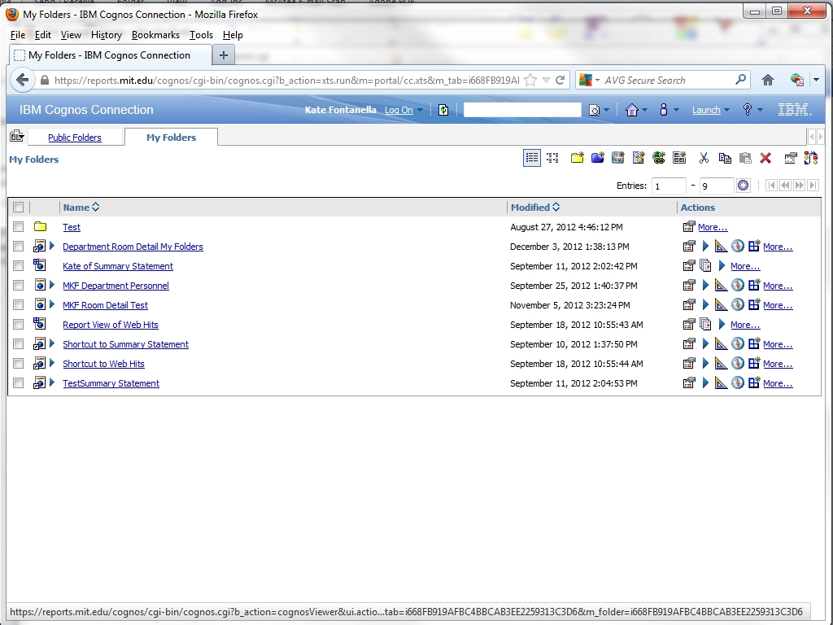
Task: Switch to the Public Folders tab
Action: [75, 138]
